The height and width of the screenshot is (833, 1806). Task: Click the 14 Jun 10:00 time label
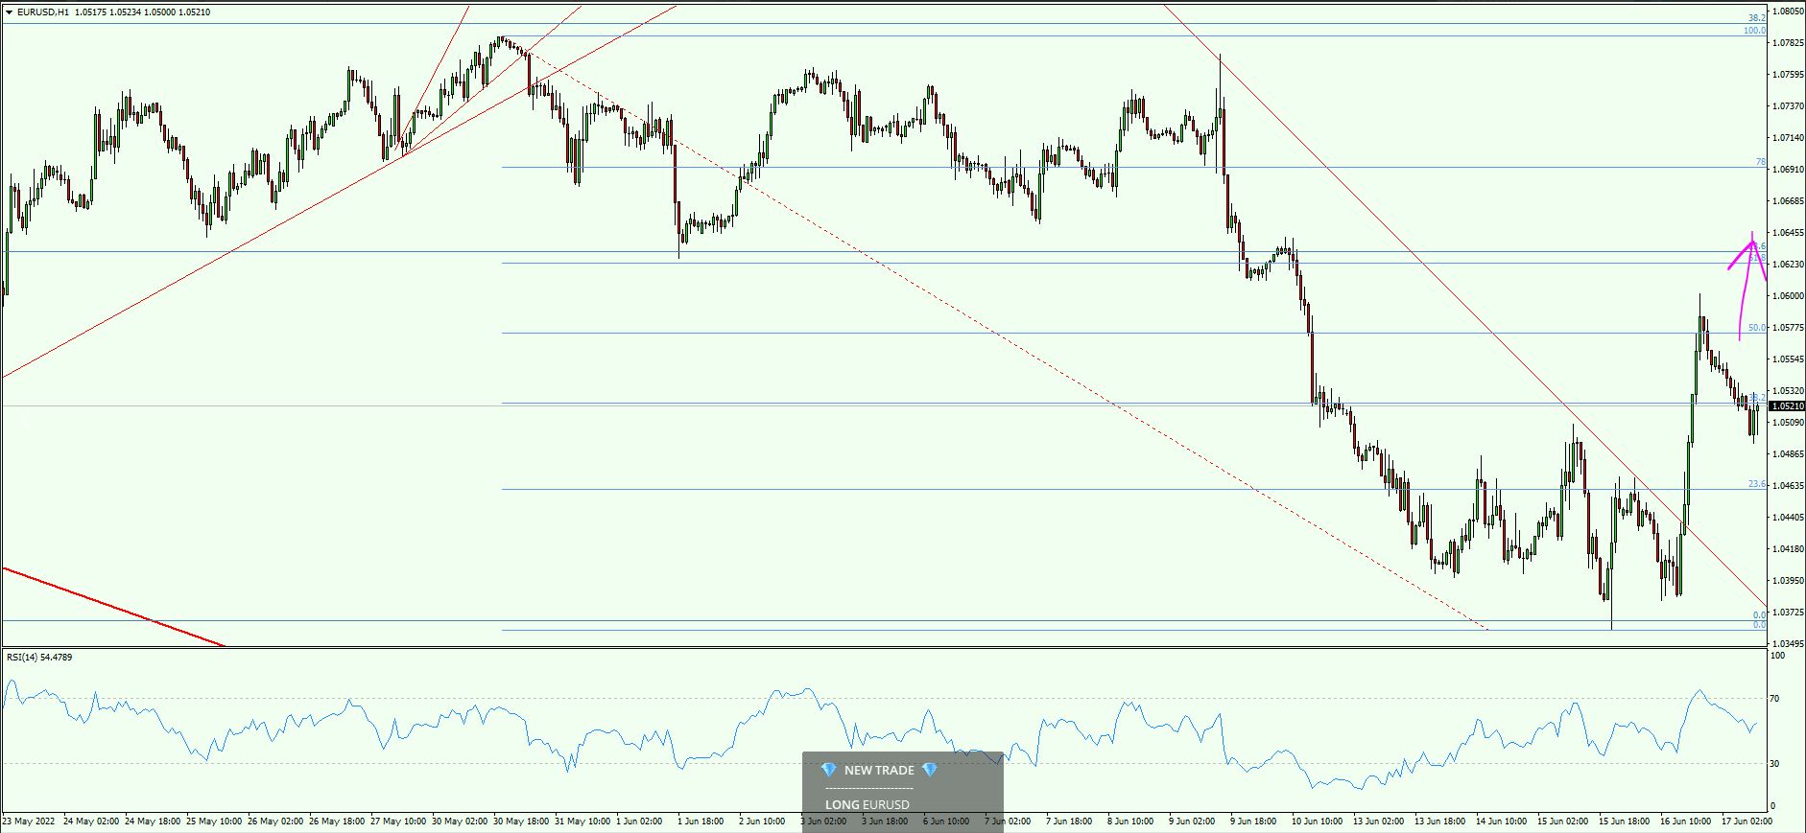pos(1502,821)
